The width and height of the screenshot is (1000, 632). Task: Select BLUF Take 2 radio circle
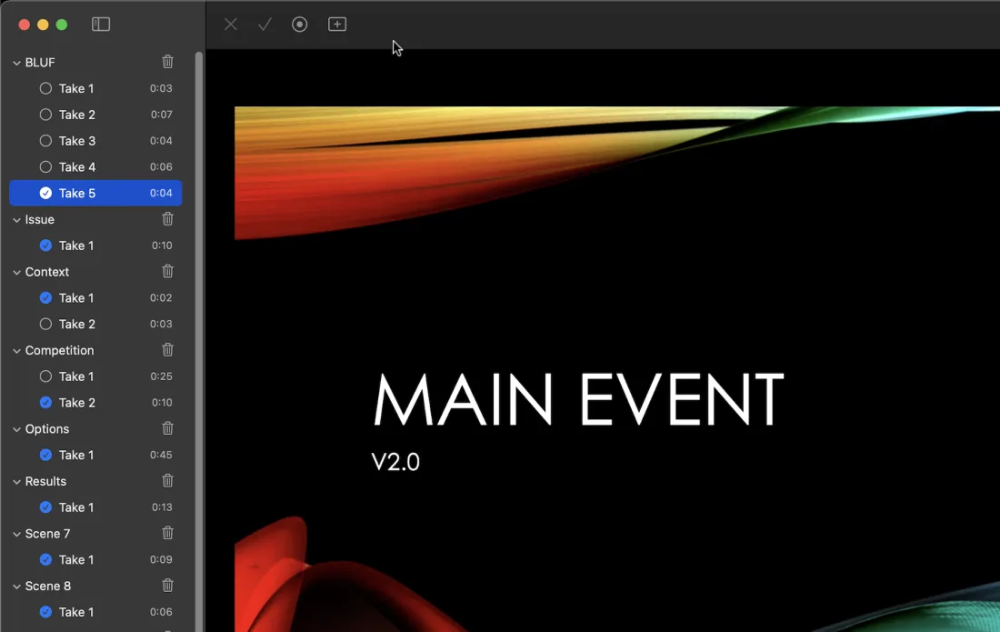46,115
